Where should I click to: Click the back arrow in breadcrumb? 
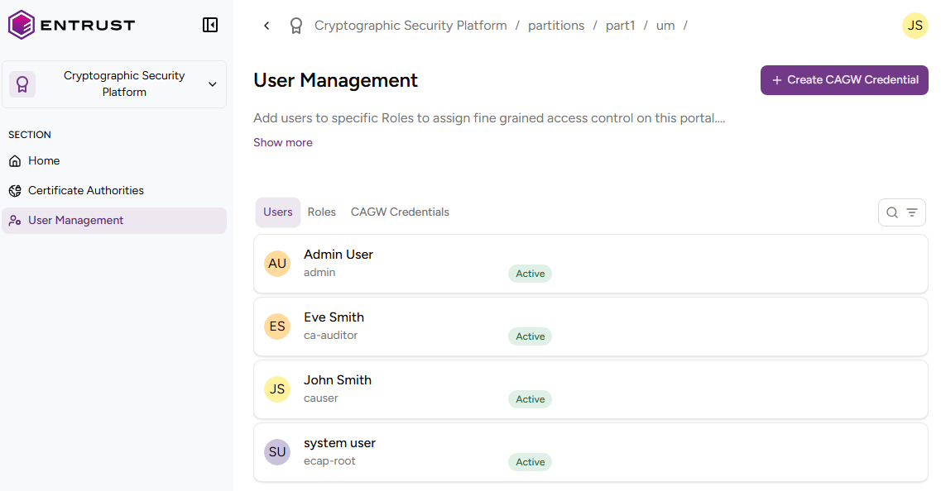pyautogui.click(x=266, y=26)
